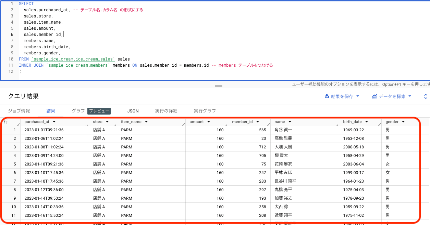
Task: Click the sample_ice_cream.members table link in query
Action: 78,65
